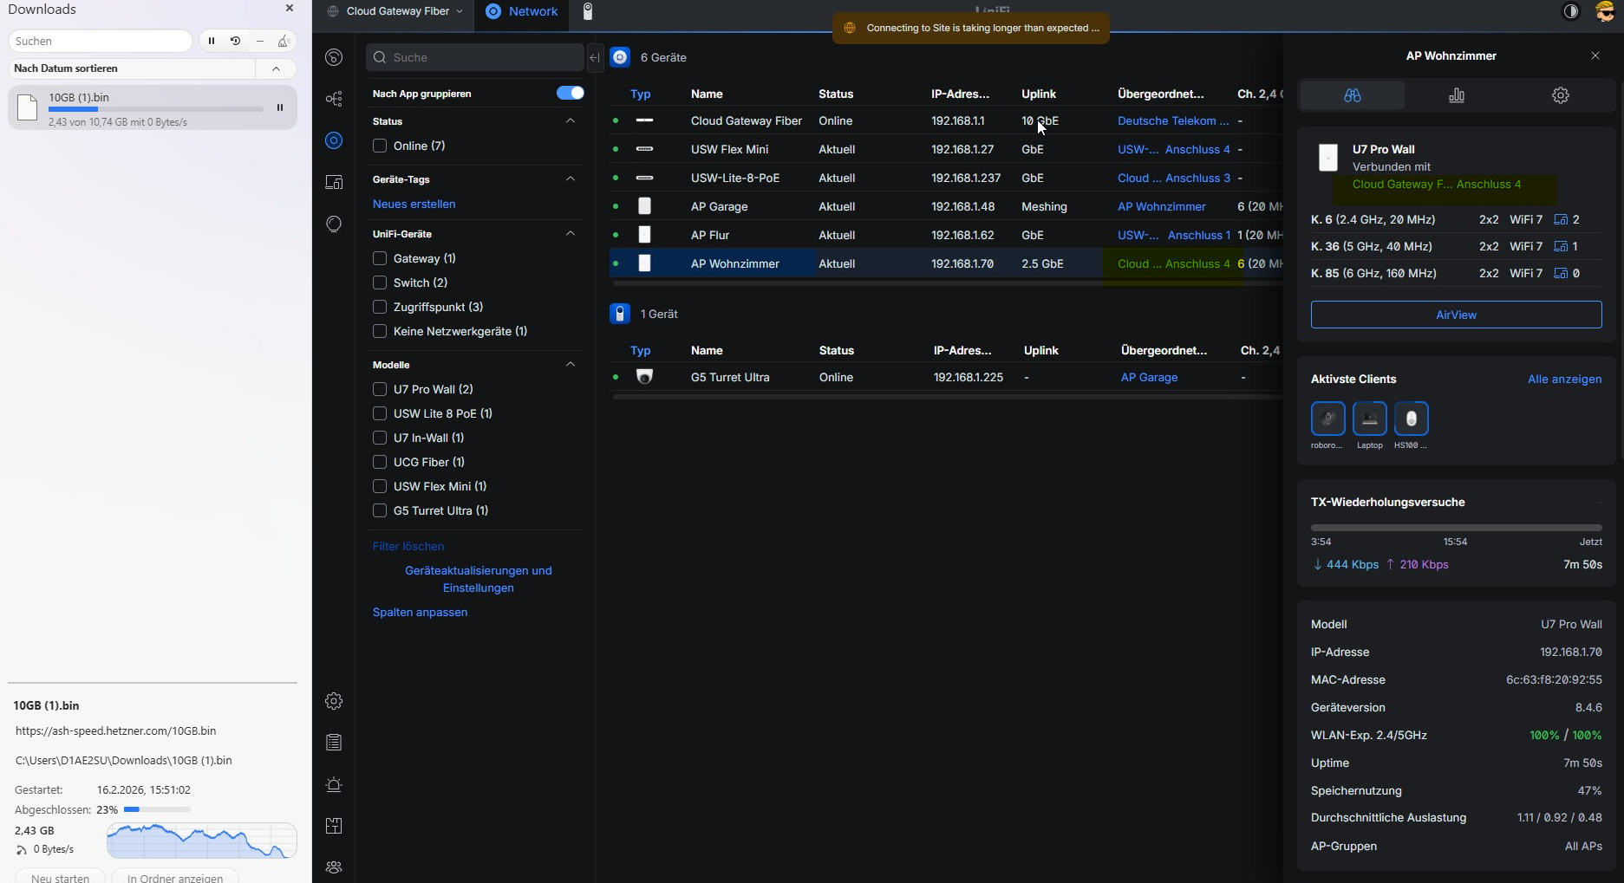Open the settings gear tab in device panel
The image size is (1624, 883).
click(x=1561, y=95)
